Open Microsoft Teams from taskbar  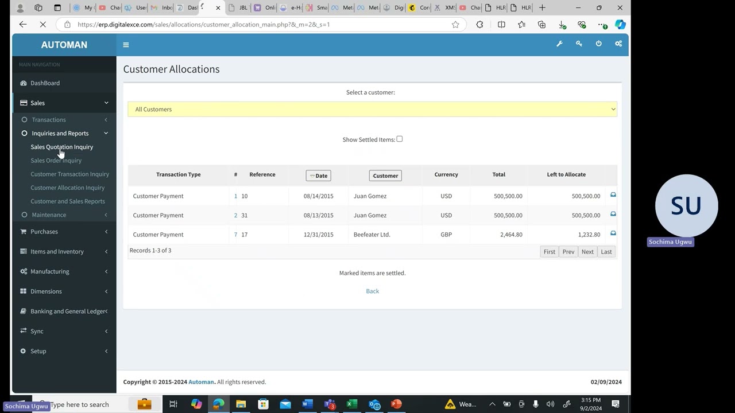tap(330, 404)
